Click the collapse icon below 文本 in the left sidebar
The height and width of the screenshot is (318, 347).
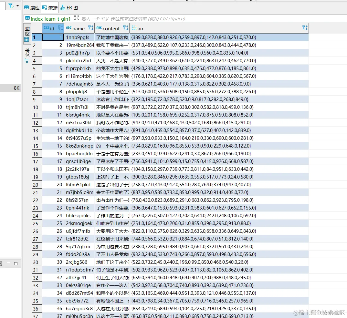coord(27,60)
